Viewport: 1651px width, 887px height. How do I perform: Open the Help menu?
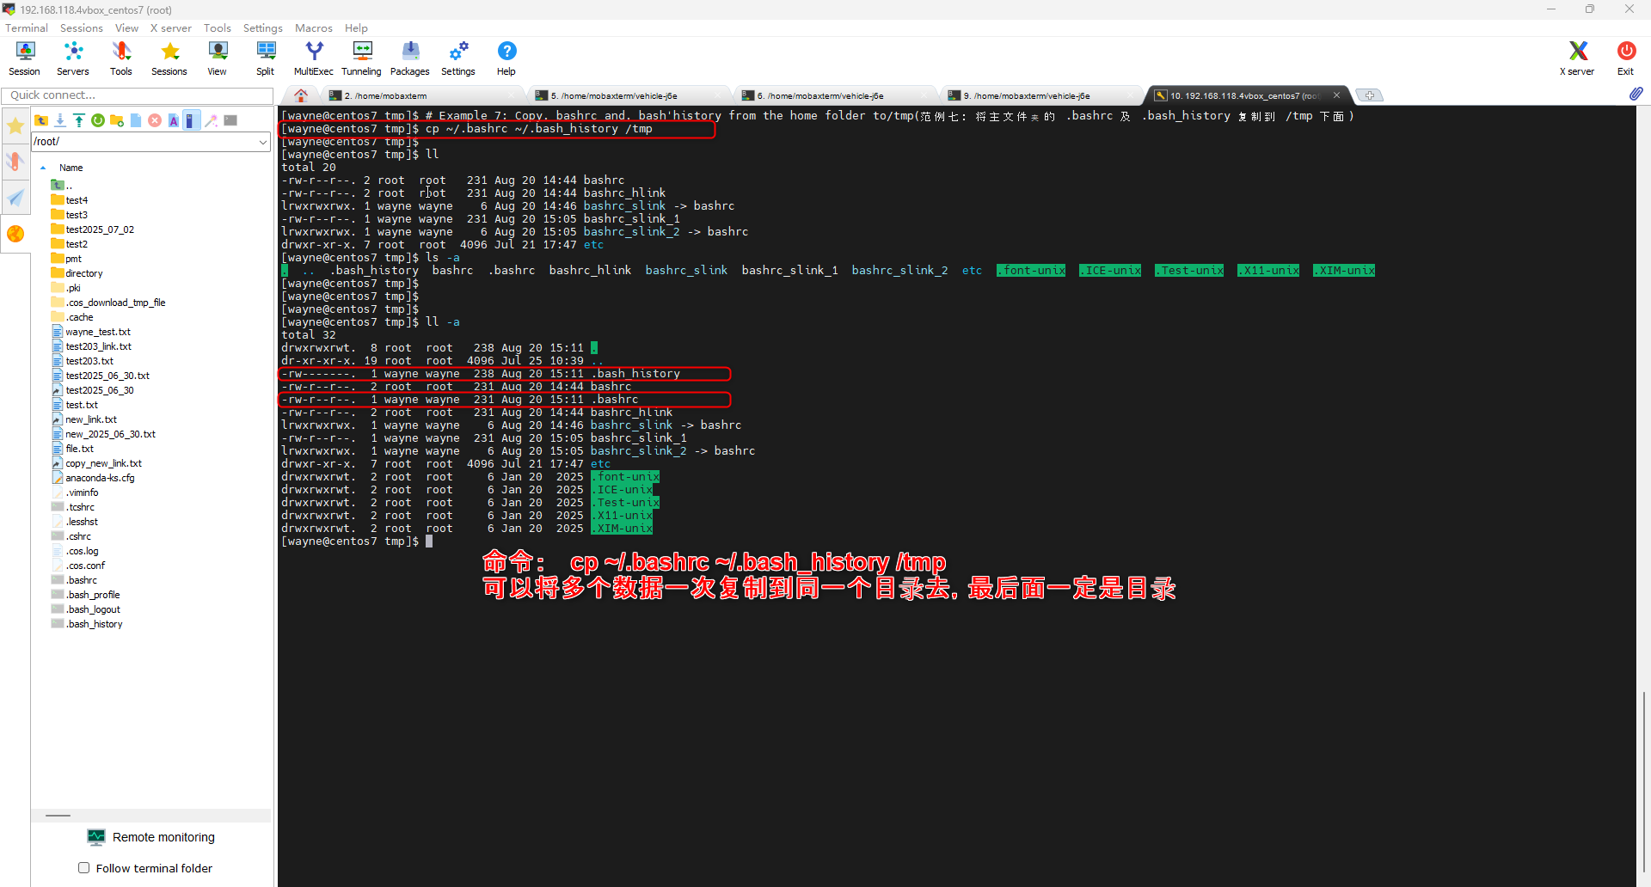356,28
